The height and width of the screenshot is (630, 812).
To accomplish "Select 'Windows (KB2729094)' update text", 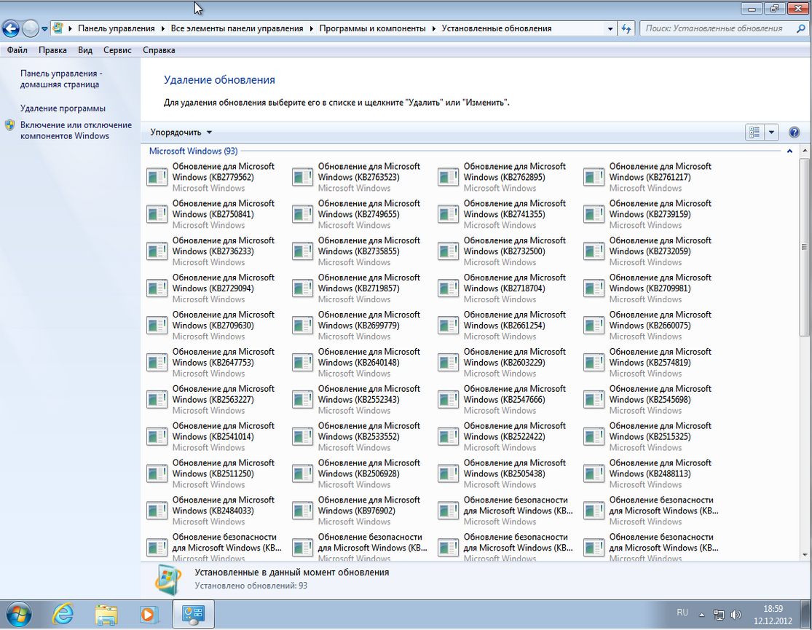I will pos(213,288).
